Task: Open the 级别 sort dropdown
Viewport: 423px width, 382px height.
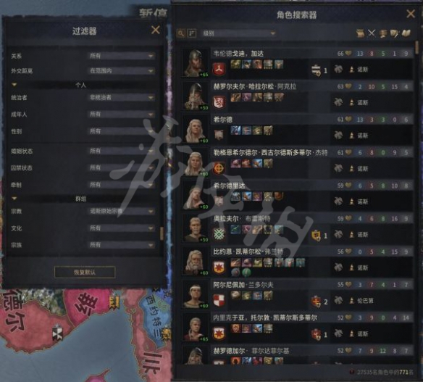Action: click(x=239, y=33)
